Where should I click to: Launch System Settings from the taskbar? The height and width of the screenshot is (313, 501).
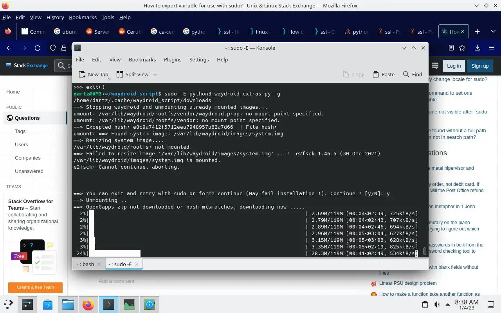pyautogui.click(x=27, y=304)
